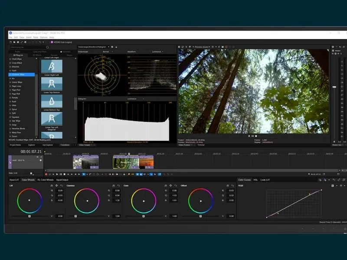Switch to the Video Scopes tab
Viewport: 347px width, 260px height.
[x=85, y=145]
